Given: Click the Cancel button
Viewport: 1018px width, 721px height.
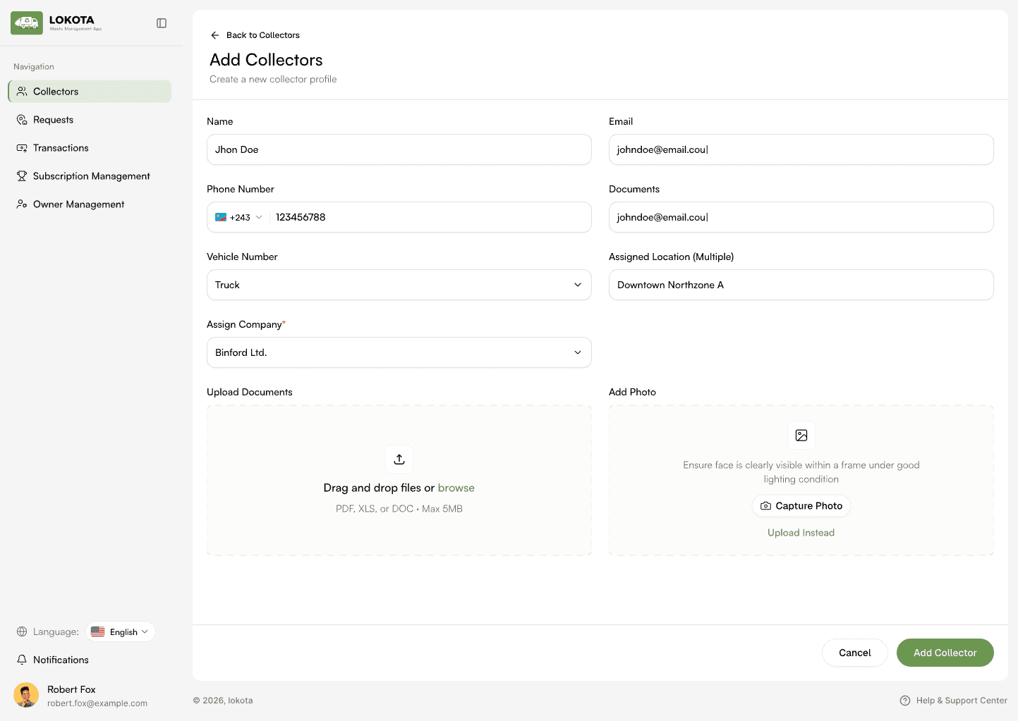Looking at the screenshot, I should pyautogui.click(x=855, y=653).
